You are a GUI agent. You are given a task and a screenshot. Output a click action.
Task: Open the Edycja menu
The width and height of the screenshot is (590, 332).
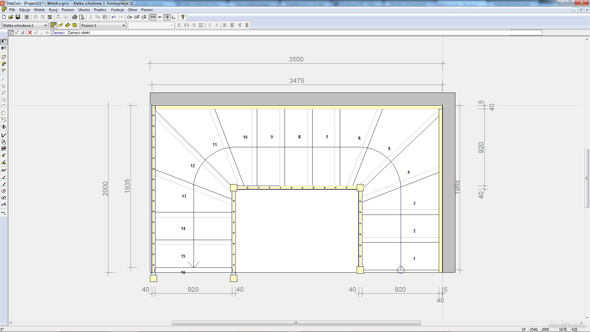(25, 10)
